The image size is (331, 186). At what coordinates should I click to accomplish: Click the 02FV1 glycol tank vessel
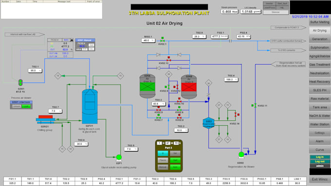90,106
